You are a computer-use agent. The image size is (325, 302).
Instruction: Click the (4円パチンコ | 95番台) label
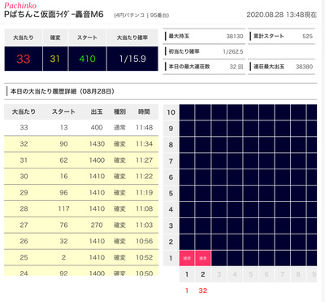pyautogui.click(x=141, y=15)
